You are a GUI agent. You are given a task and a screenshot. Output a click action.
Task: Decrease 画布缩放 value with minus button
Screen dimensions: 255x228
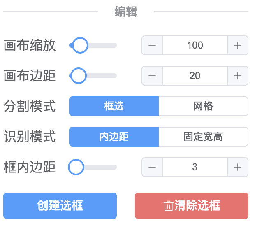[x=152, y=45]
